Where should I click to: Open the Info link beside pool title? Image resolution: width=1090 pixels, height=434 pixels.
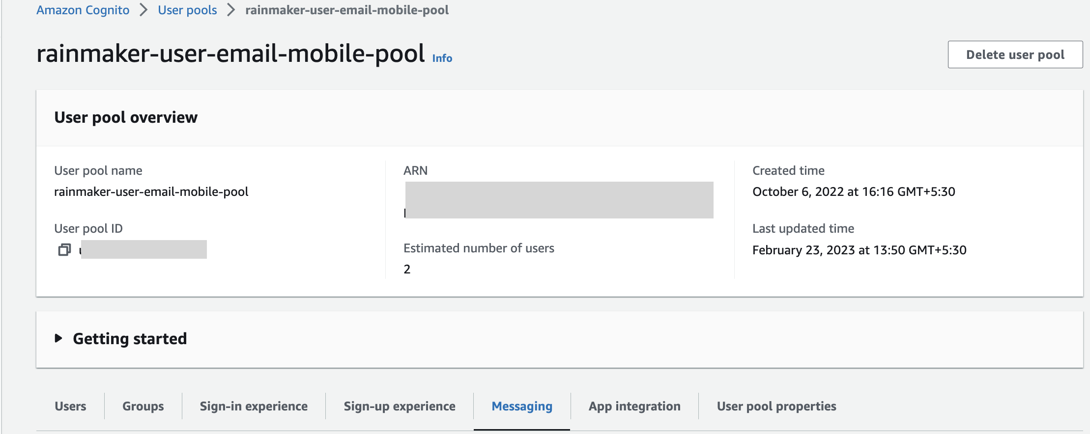coord(442,58)
